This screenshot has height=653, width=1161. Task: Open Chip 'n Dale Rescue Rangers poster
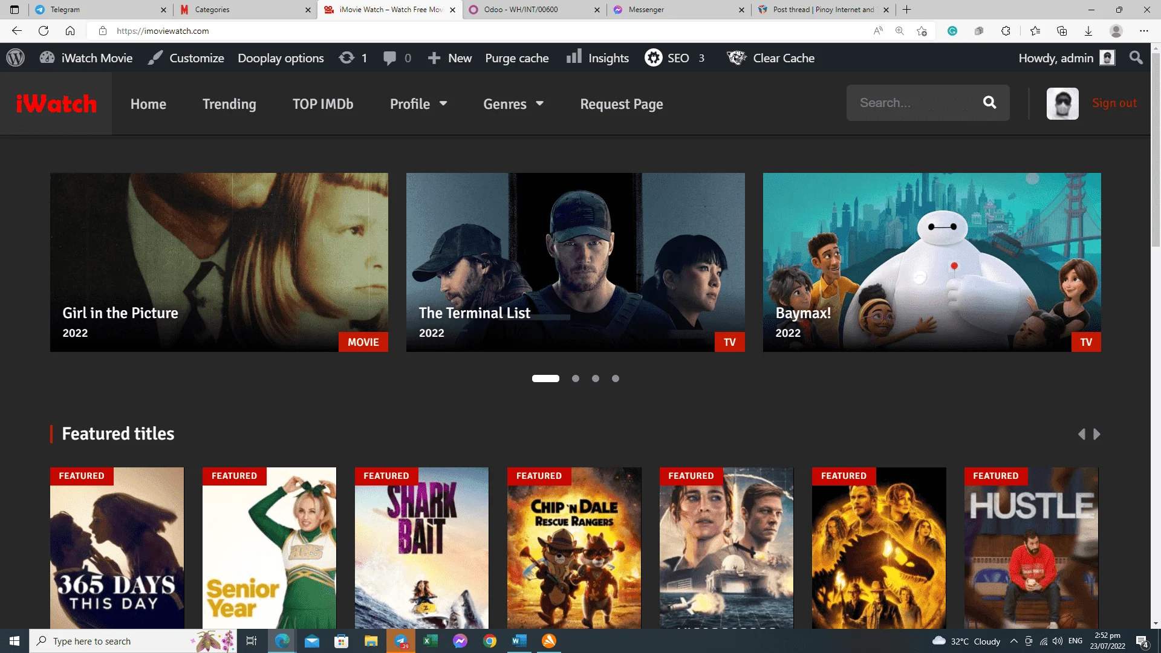(574, 548)
